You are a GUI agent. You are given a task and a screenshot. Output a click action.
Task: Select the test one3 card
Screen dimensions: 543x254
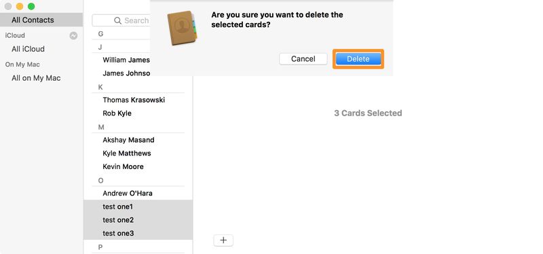point(138,233)
